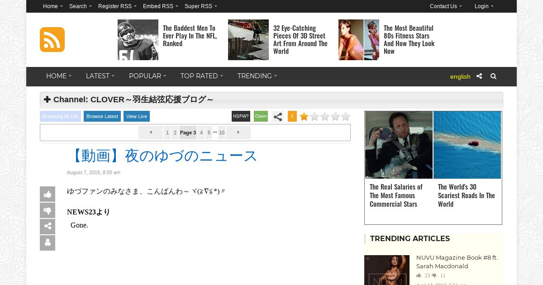Image resolution: width=543 pixels, height=285 pixels.
Task: Expand Login dropdown
Action: click(484, 6)
